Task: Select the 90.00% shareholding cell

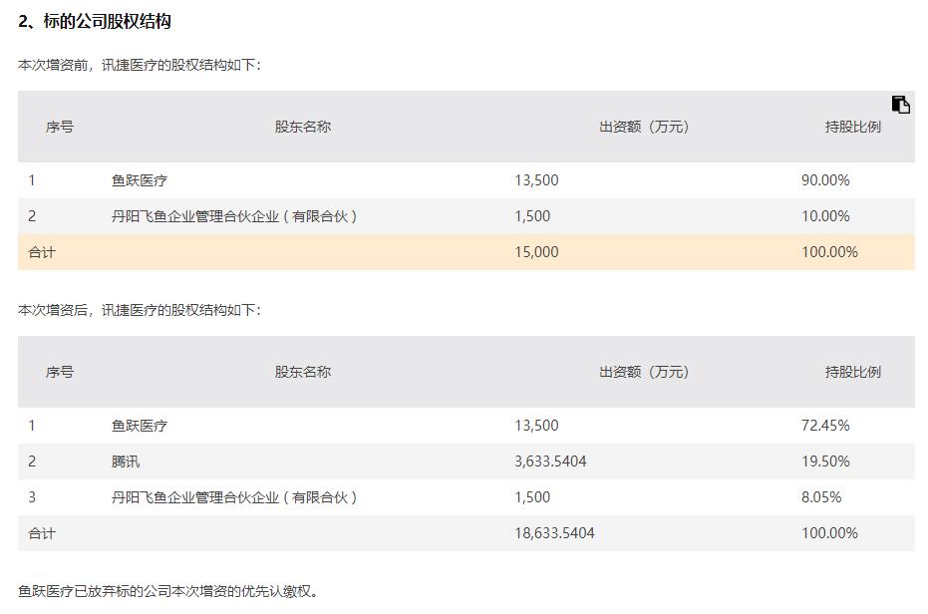Action: tap(825, 180)
